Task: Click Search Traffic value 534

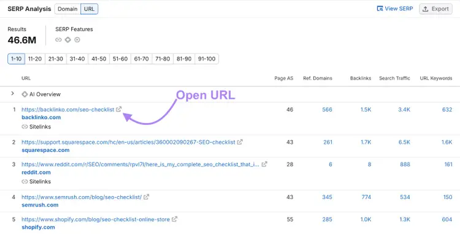Action: [405, 197]
